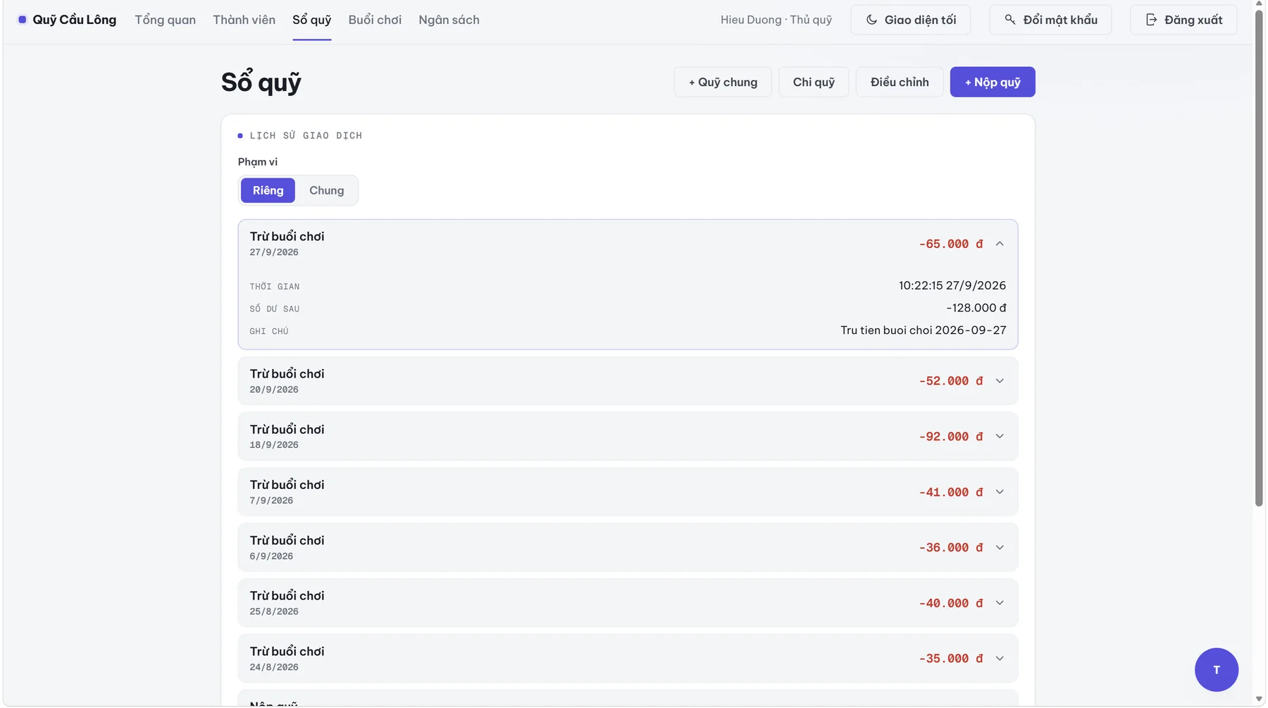Image resolution: width=1268 pixels, height=708 pixels.
Task: Click the LỊCH SỬ GIAO DỊCH section label
Action: coord(306,136)
